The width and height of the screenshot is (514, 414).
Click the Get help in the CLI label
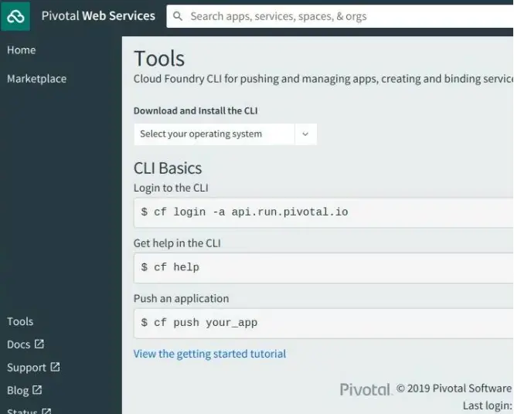[x=177, y=243]
